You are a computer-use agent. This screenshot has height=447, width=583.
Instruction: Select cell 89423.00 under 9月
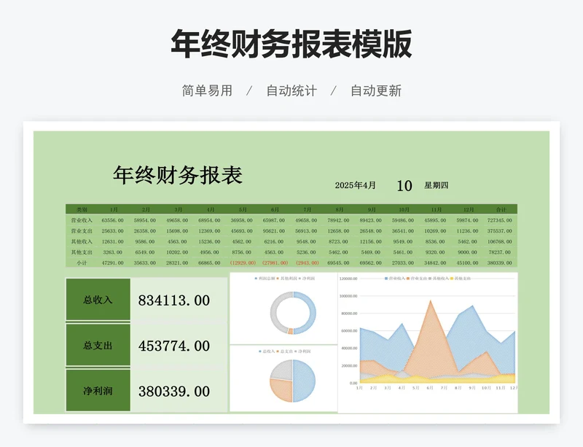371,220
